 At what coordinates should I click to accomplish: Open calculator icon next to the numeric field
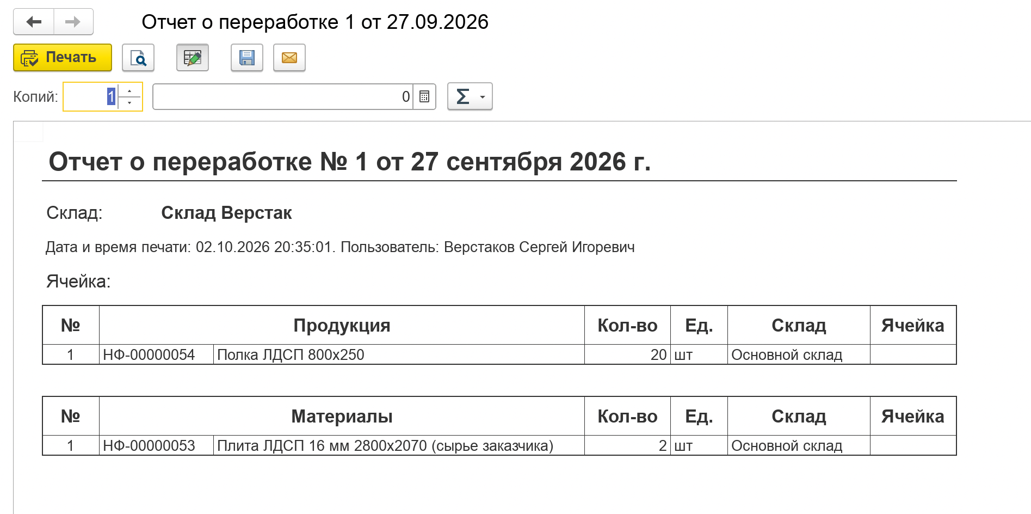424,97
